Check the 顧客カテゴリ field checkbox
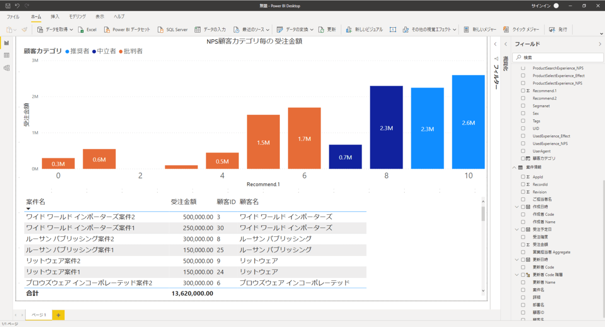The height and width of the screenshot is (327, 605). tap(523, 158)
